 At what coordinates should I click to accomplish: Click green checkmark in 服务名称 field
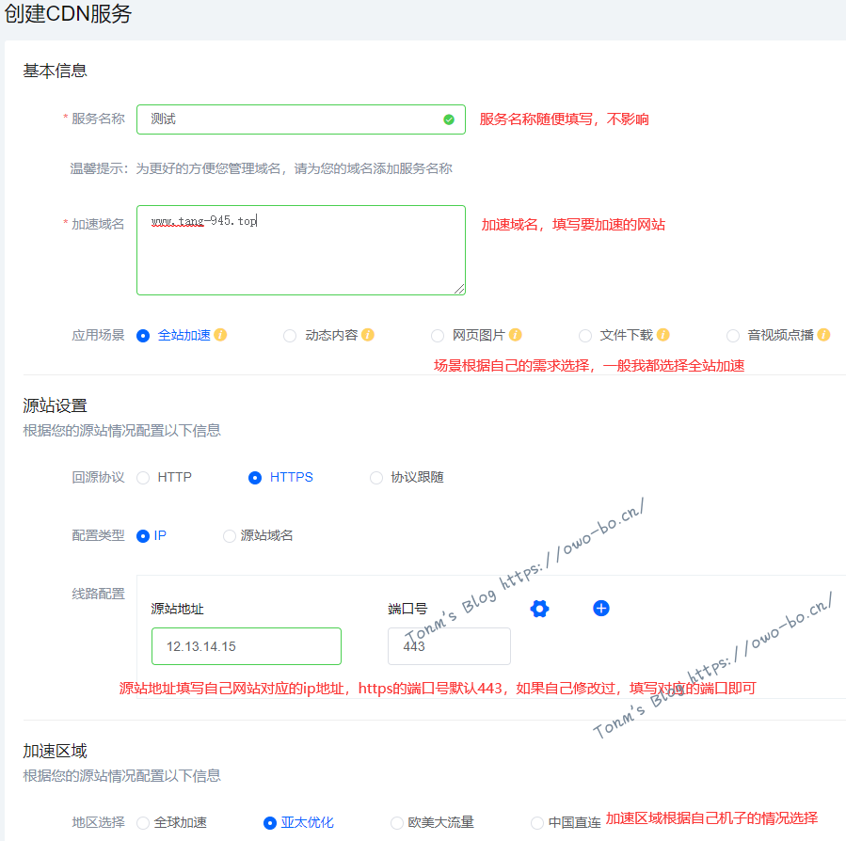[x=449, y=119]
